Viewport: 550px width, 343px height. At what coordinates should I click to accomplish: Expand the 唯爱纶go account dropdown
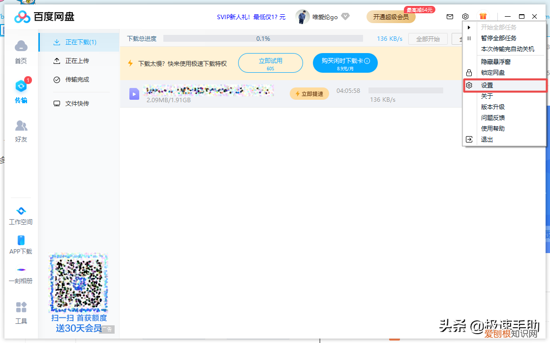click(x=345, y=16)
